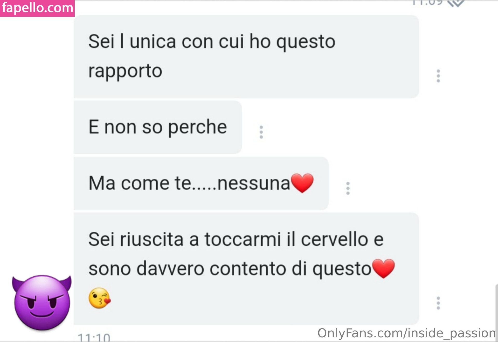Click the red heart after 'questo'
Viewport: 498px width, 342px height.
click(x=383, y=268)
